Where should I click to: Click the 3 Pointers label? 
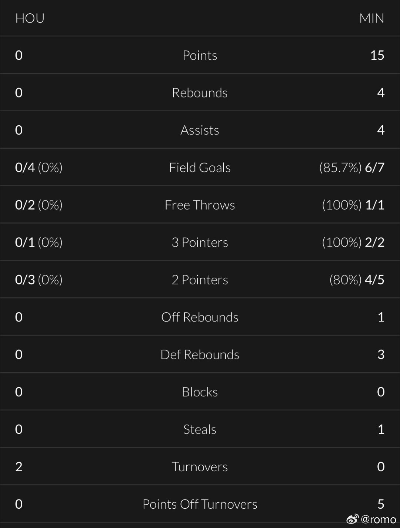click(x=200, y=242)
